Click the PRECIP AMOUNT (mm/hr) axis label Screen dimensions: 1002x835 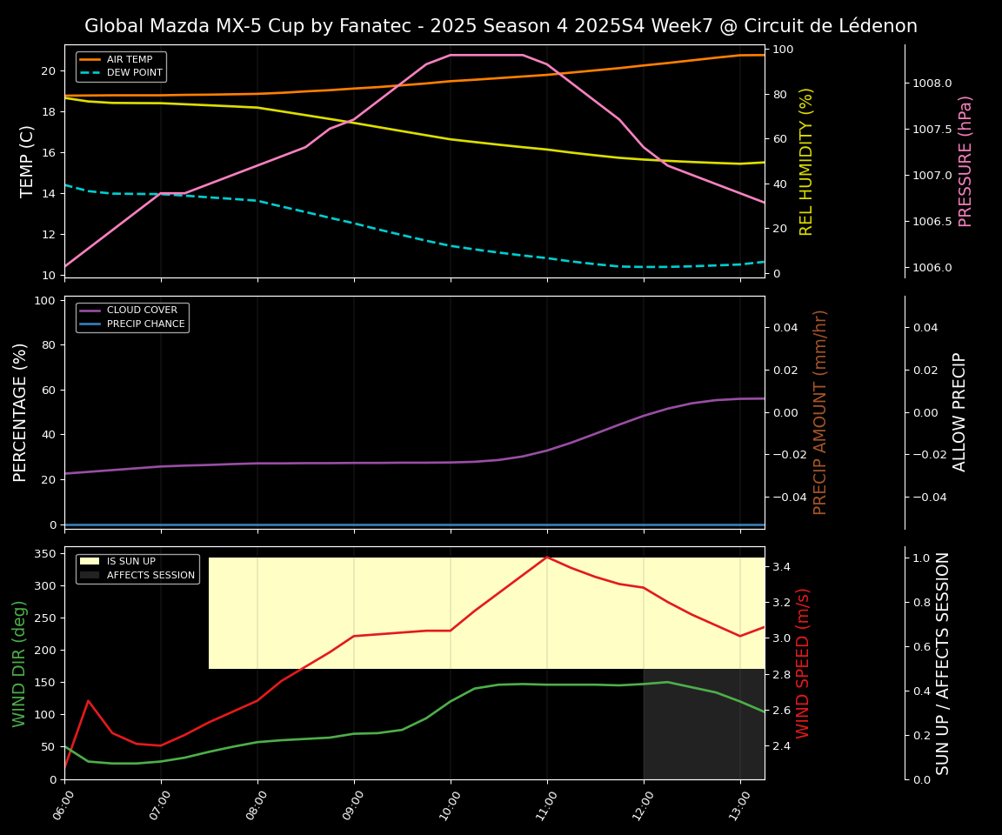[820, 412]
